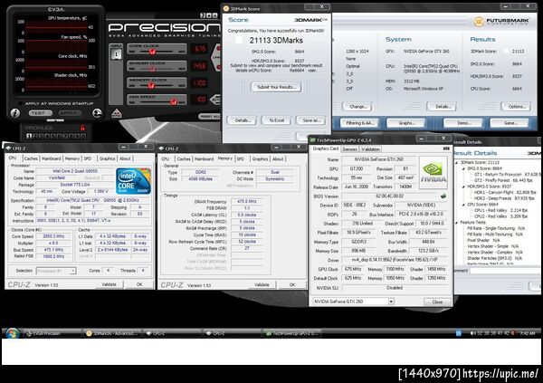Click Graphs button in 3DMark06
543x383 pixels.
tap(406, 123)
